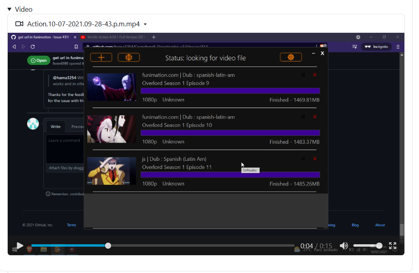This screenshot has width=419, height=273.
Task: Click the green Open issue status button
Action: [39, 60]
